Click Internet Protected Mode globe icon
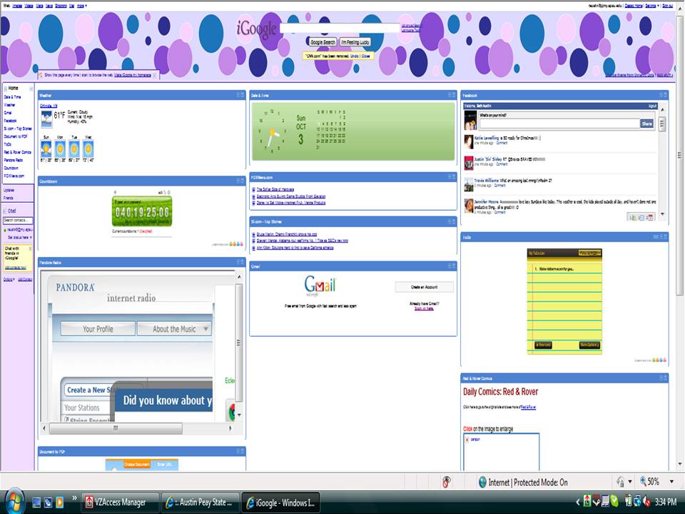The width and height of the screenshot is (685, 514). pos(482,482)
